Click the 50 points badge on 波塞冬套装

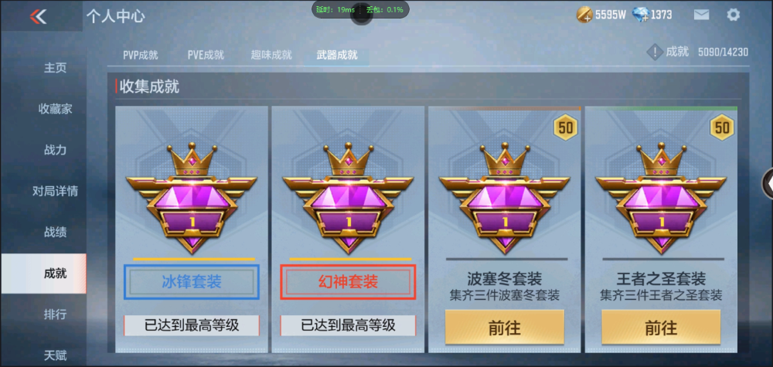(x=566, y=127)
